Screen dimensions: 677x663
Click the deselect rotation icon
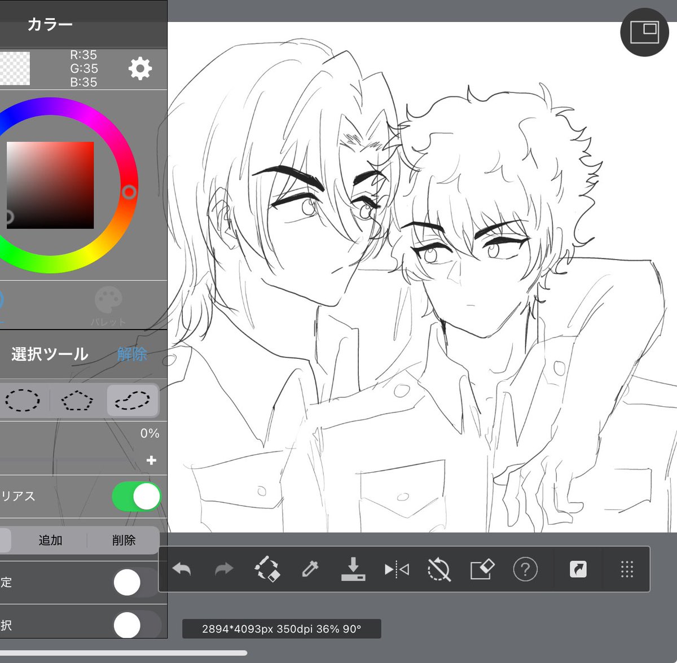click(x=439, y=569)
